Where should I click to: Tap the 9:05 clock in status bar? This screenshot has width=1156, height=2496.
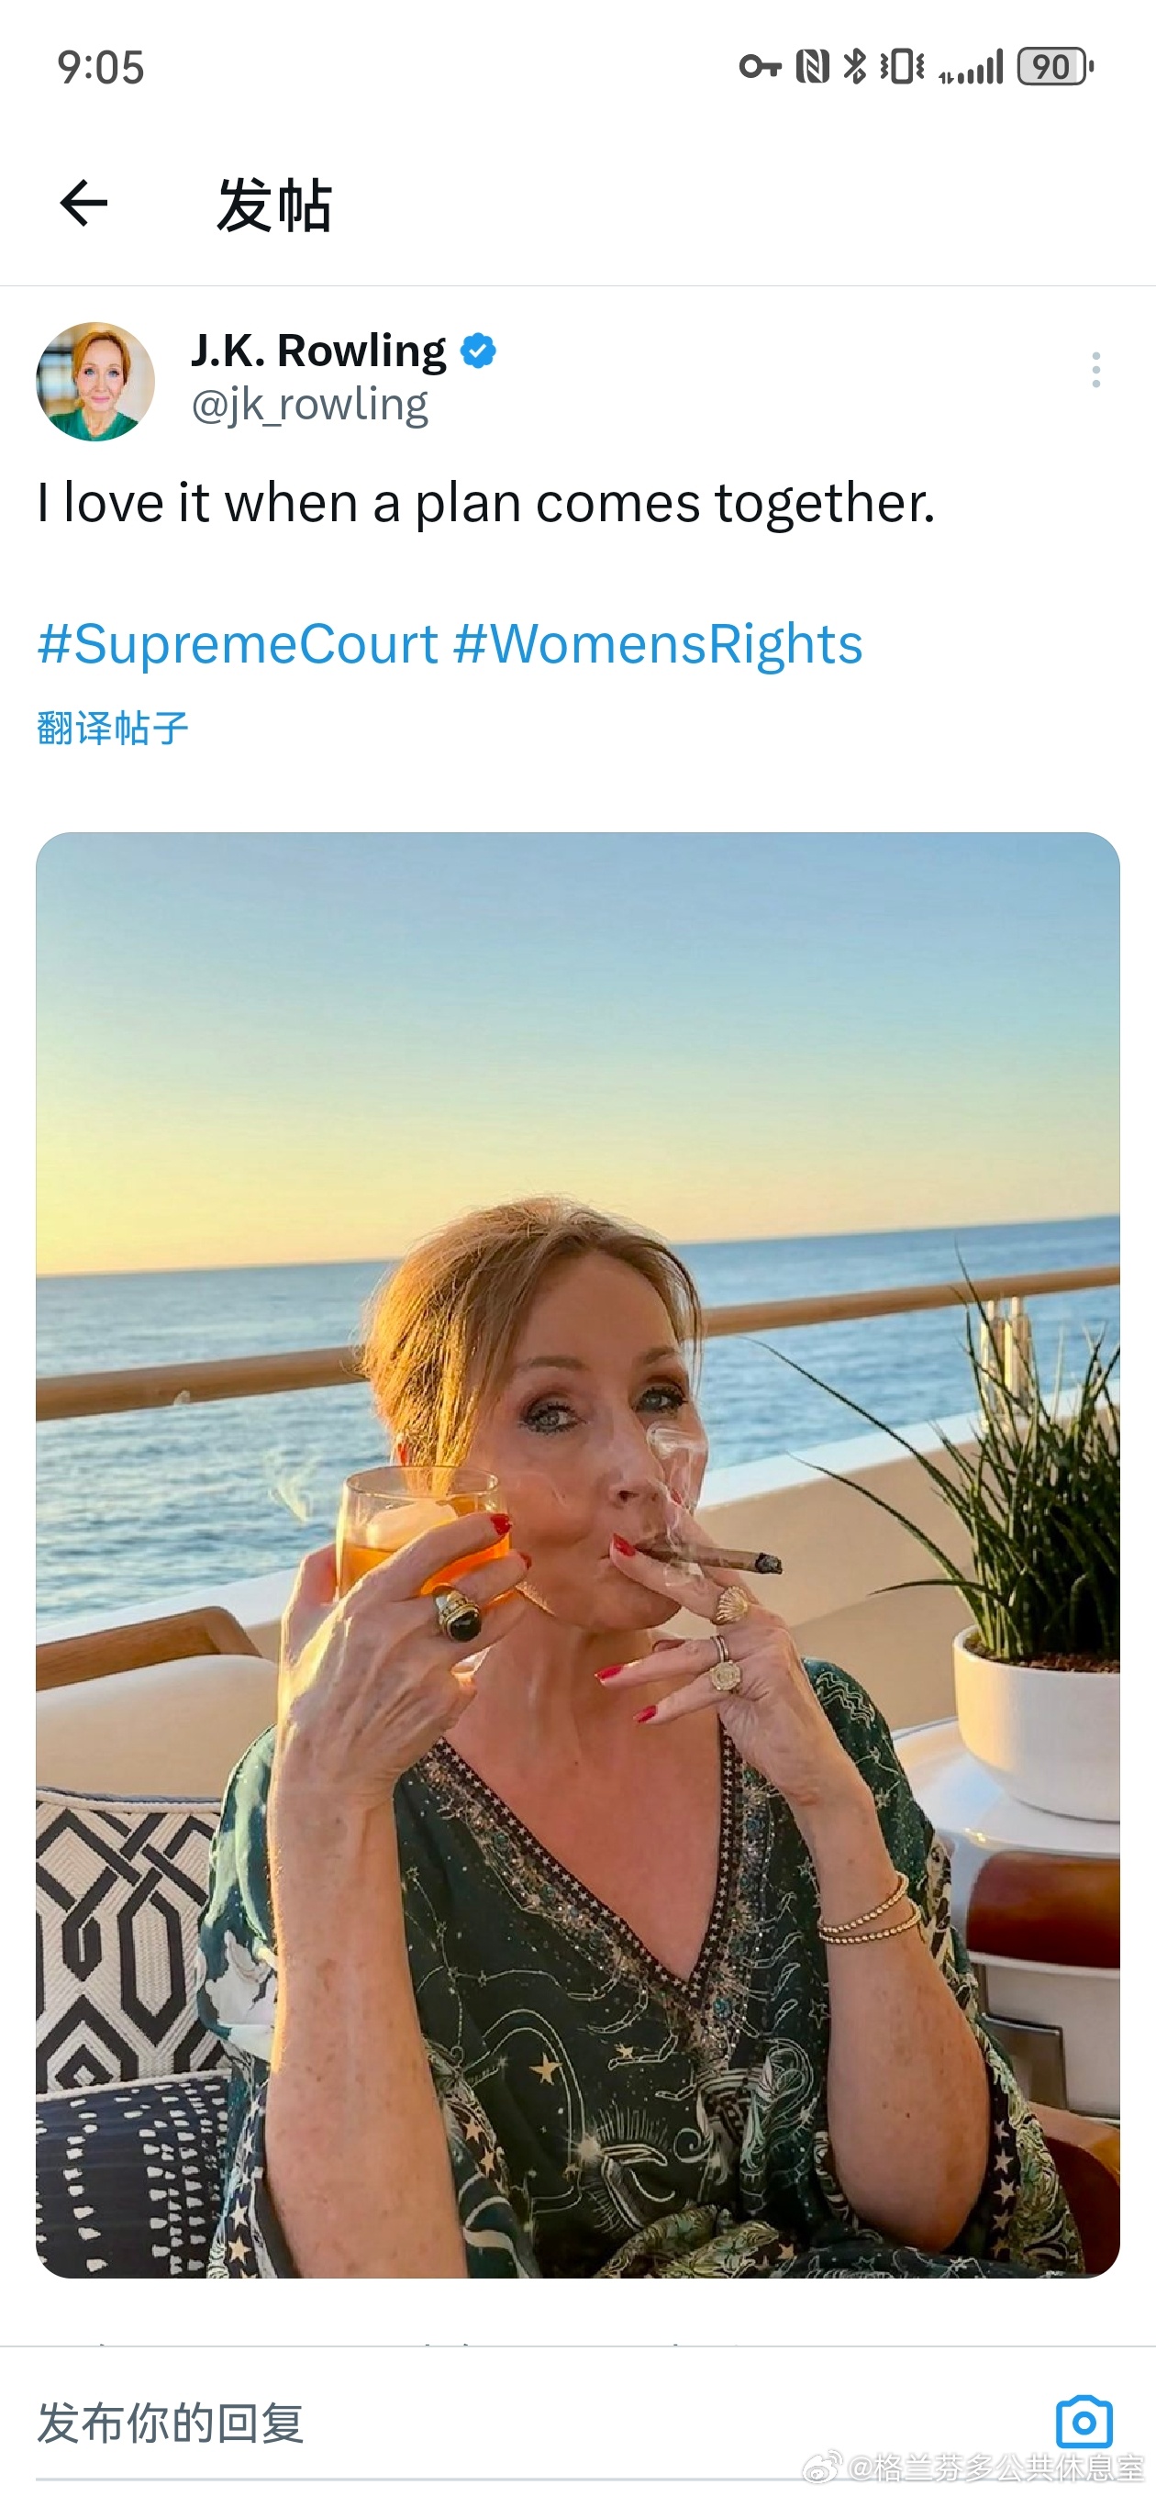[101, 68]
